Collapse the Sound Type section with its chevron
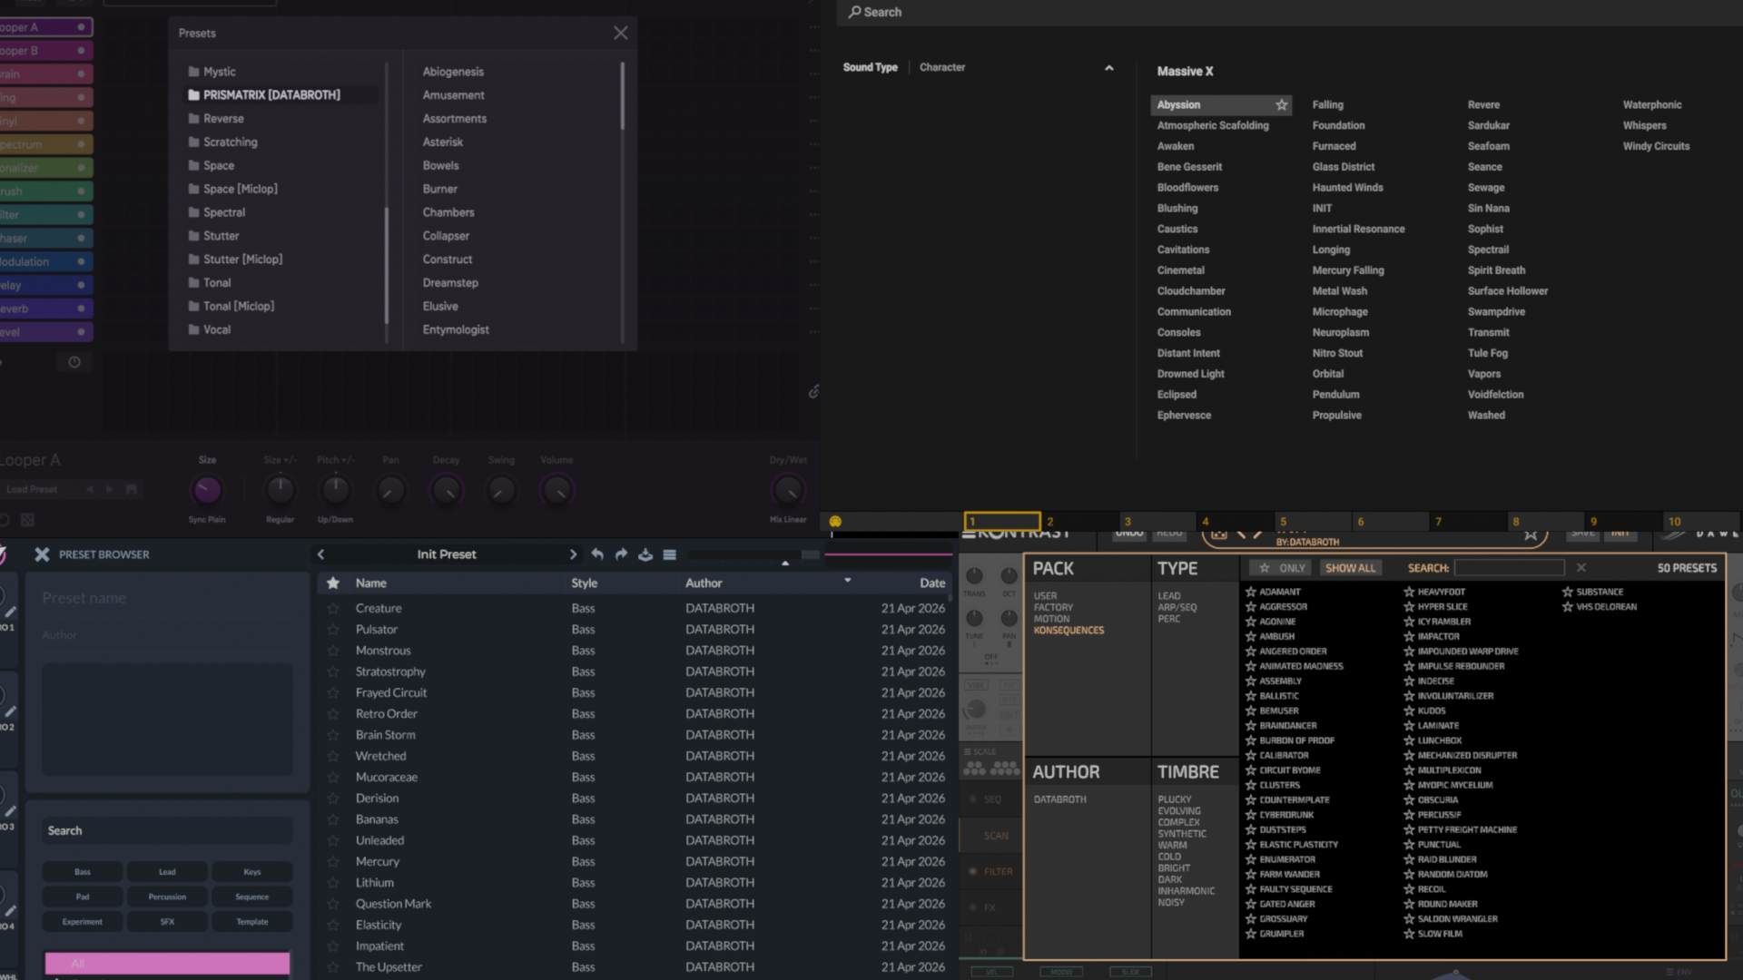 point(1109,67)
